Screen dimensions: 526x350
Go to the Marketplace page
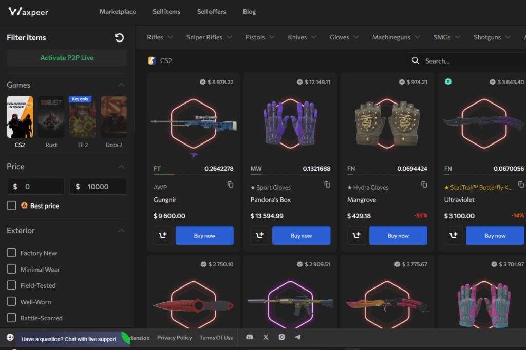[x=118, y=12]
